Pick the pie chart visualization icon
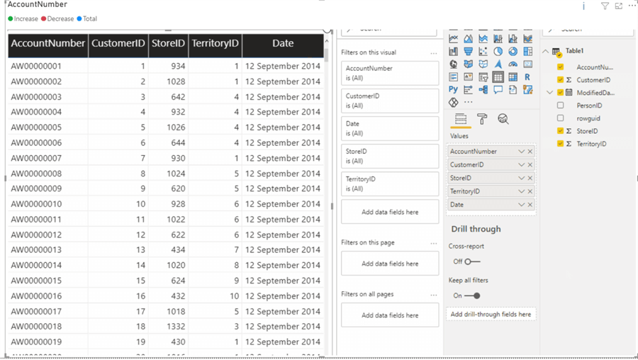 (x=498, y=51)
